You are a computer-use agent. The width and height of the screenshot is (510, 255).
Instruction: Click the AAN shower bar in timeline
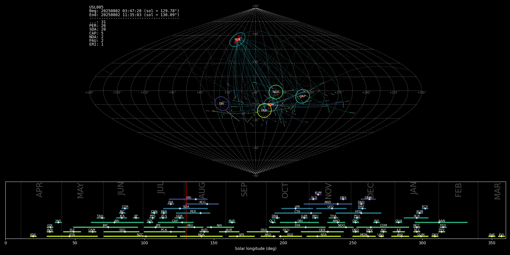click(441, 222)
